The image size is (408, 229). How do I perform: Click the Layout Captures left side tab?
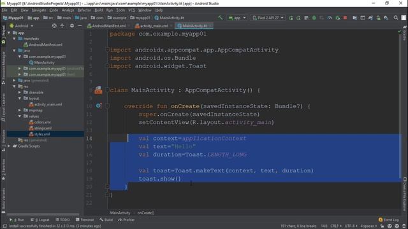[3, 108]
